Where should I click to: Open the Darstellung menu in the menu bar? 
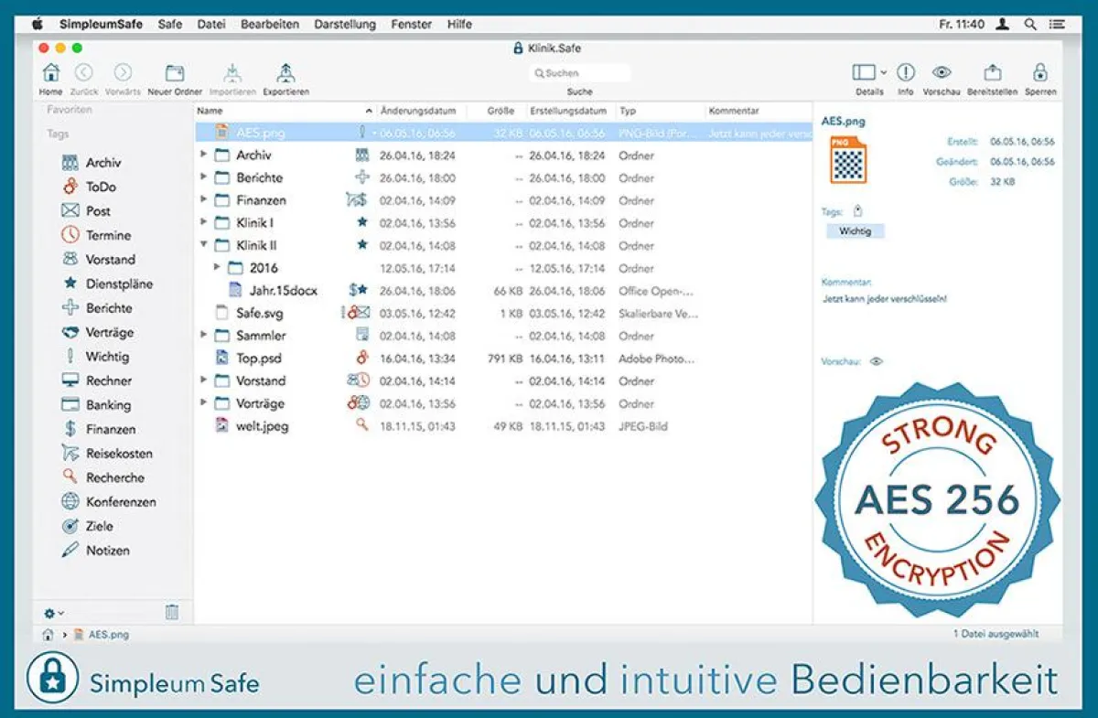(x=345, y=25)
